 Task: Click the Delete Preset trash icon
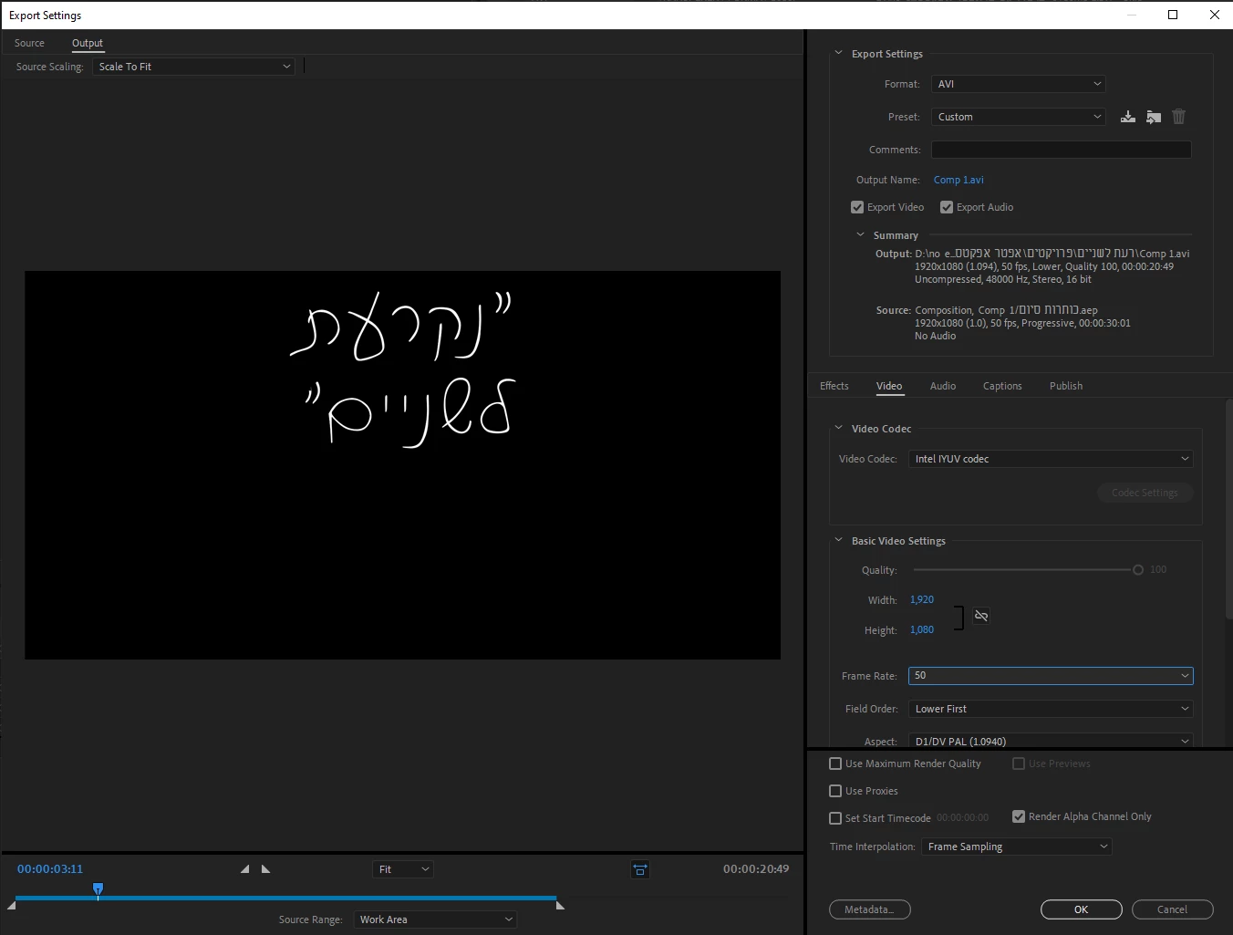pyautogui.click(x=1179, y=117)
